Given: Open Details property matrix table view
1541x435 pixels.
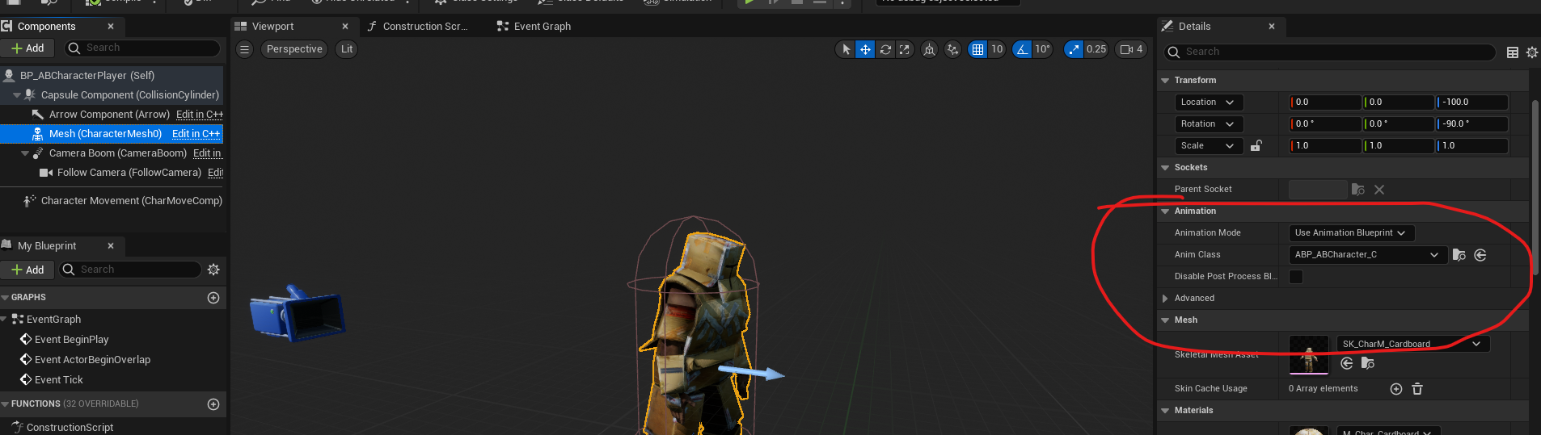Looking at the screenshot, I should 1513,52.
